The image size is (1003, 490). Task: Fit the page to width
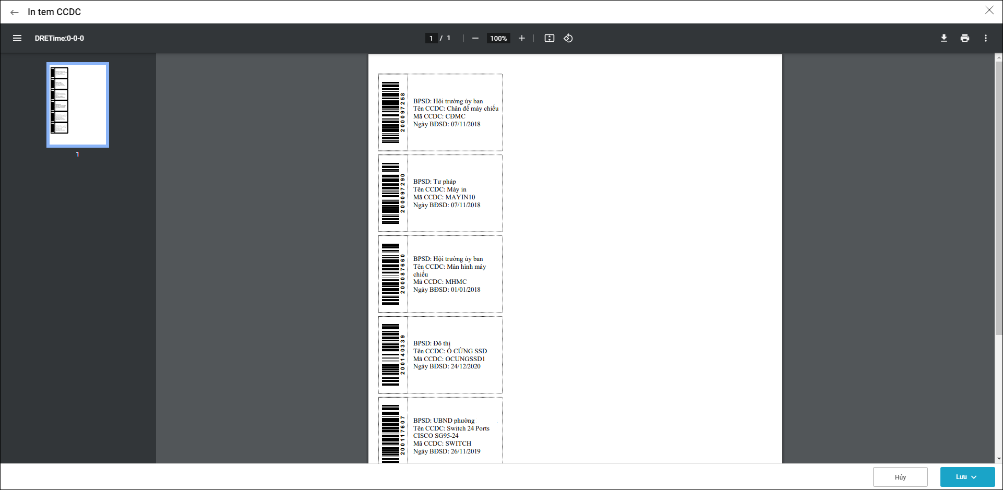(550, 38)
